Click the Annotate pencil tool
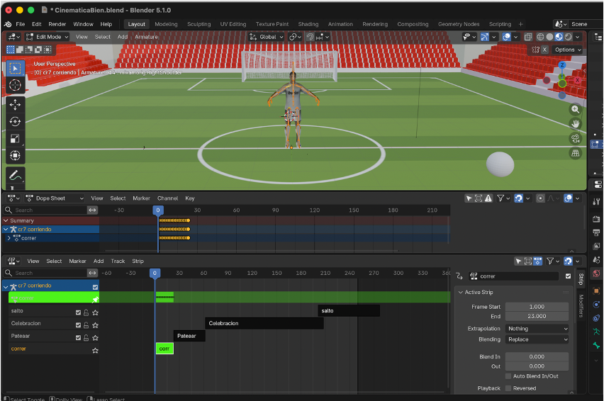Image resolution: width=604 pixels, height=401 pixels. 15,174
